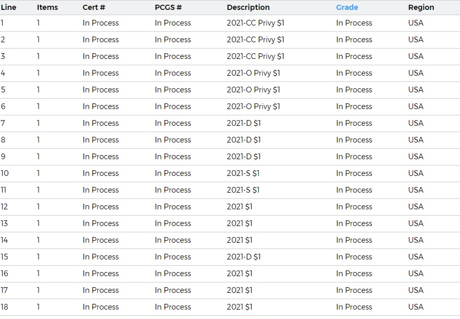Select the 2021 $1 description in line 12
460x319 pixels.
click(239, 207)
